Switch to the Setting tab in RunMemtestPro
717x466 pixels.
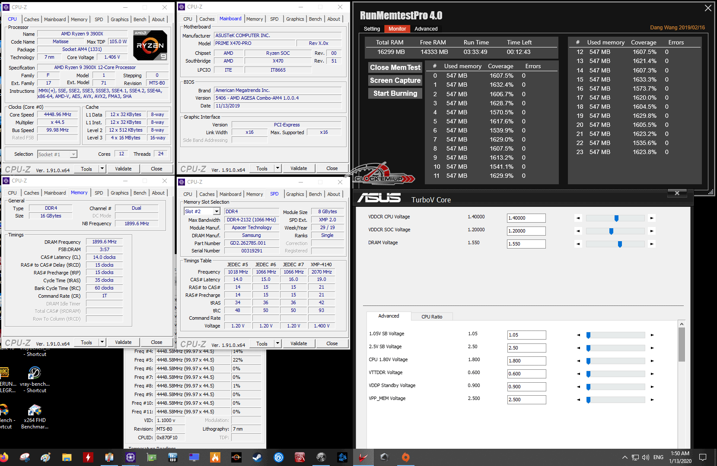pyautogui.click(x=372, y=29)
